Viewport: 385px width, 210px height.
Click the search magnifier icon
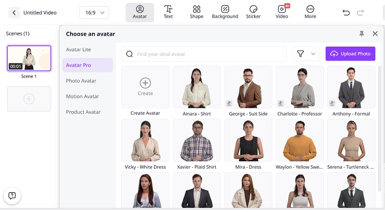tap(129, 54)
